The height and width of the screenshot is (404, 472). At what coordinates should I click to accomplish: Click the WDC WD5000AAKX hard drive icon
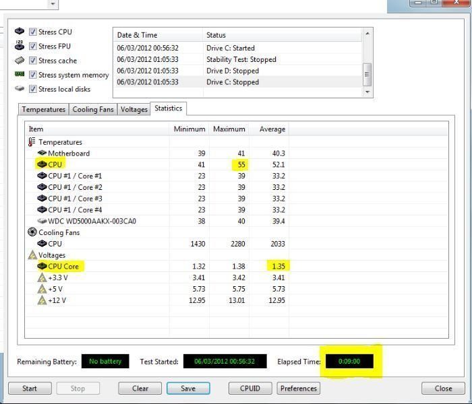coord(42,221)
